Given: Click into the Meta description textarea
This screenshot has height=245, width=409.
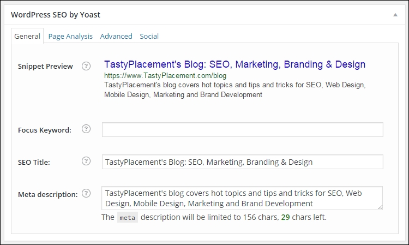Looking at the screenshot, I should [242, 198].
